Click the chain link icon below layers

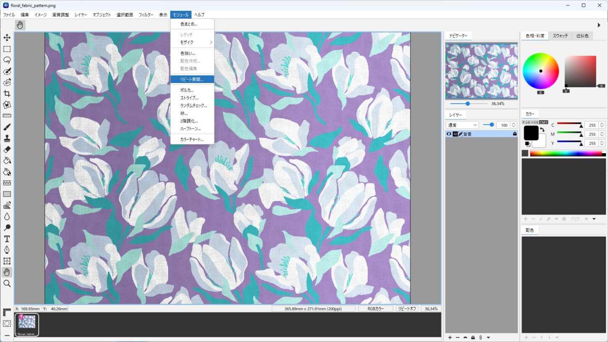coord(481,337)
